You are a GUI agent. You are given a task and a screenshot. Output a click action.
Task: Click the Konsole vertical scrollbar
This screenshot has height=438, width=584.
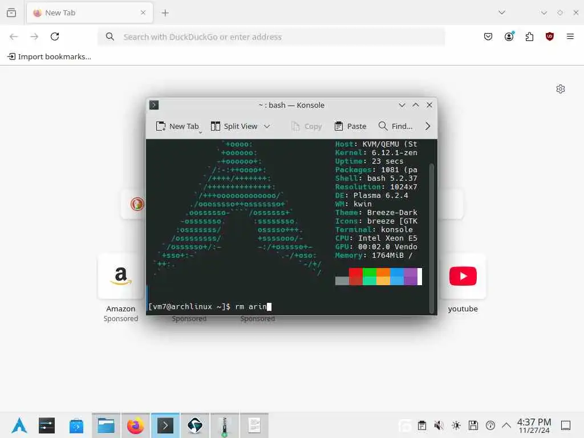[432, 238]
